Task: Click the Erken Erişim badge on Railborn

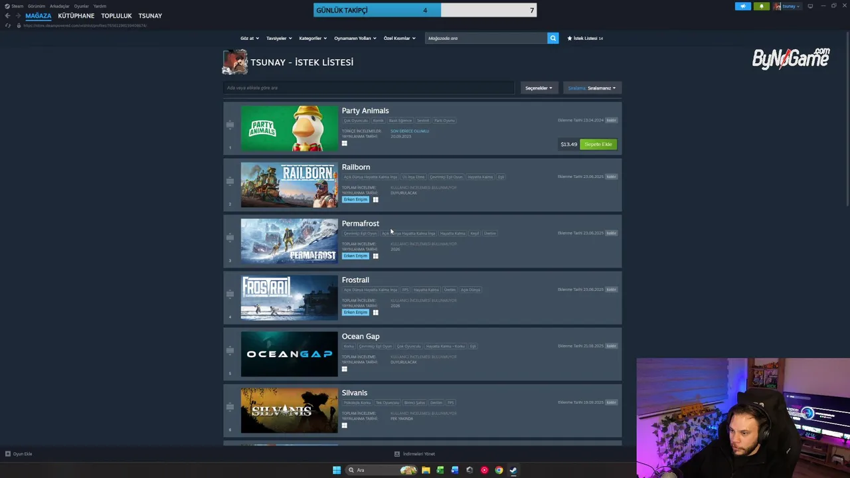Action: click(x=355, y=199)
